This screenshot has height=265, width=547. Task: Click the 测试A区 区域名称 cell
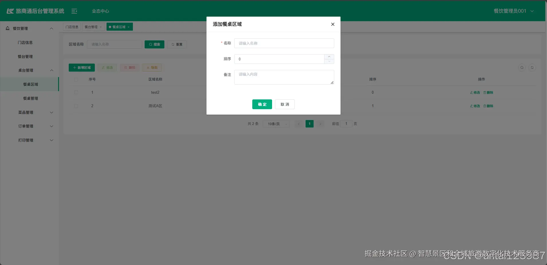155,106
